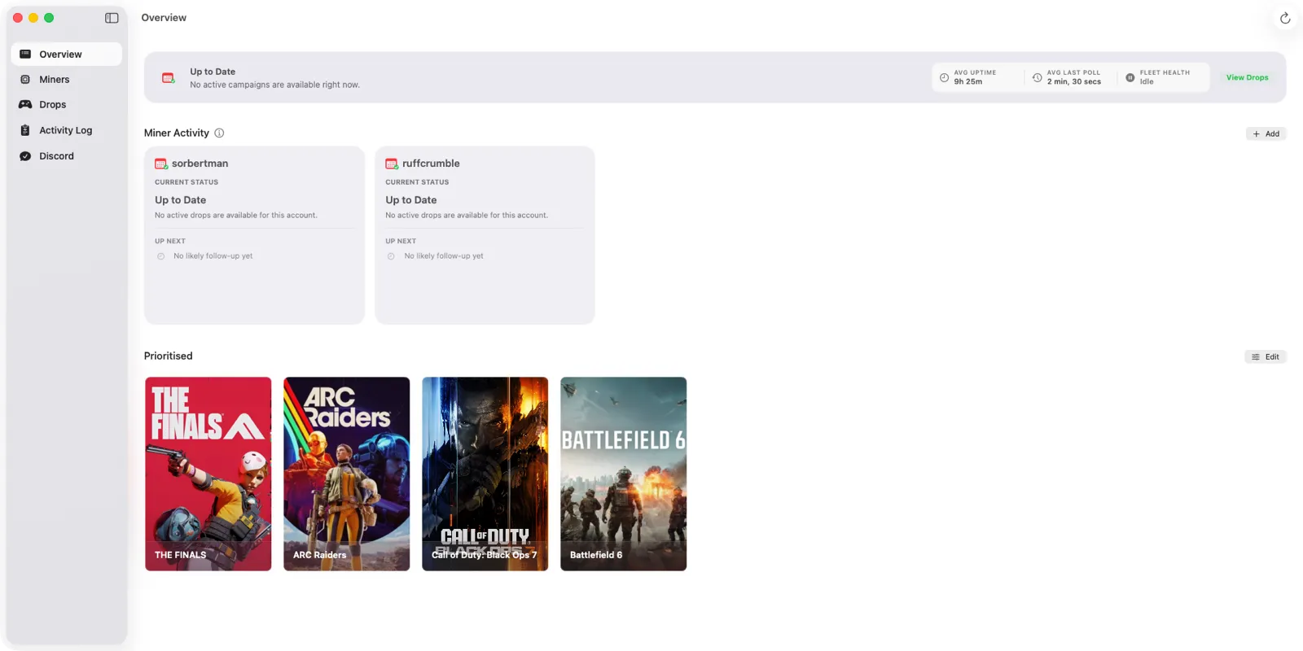Click the refresh icon at top right
The height and width of the screenshot is (651, 1303).
click(1285, 18)
